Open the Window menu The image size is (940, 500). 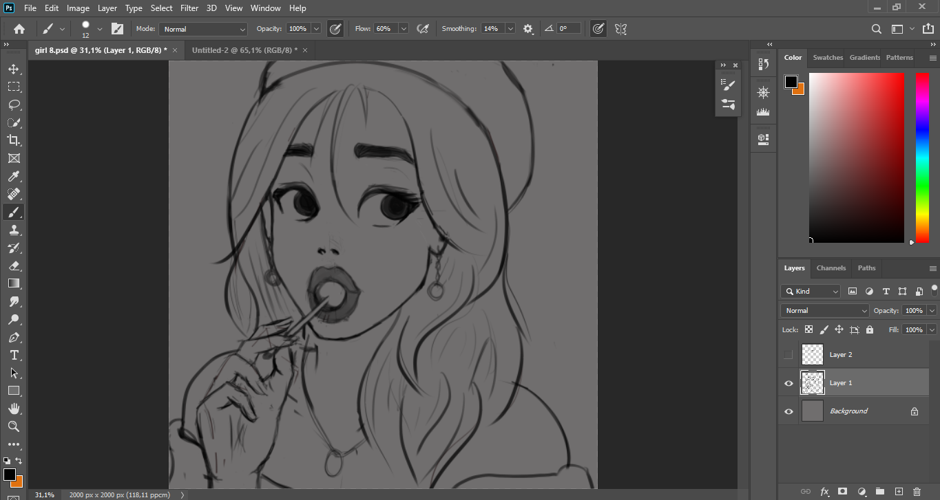tap(265, 8)
